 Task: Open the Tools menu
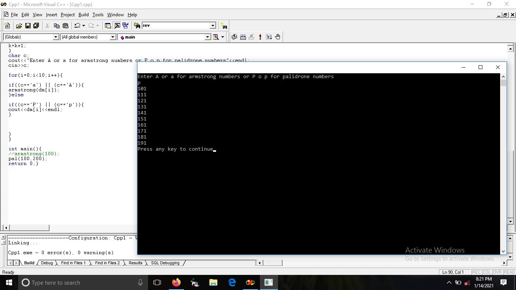[98, 15]
